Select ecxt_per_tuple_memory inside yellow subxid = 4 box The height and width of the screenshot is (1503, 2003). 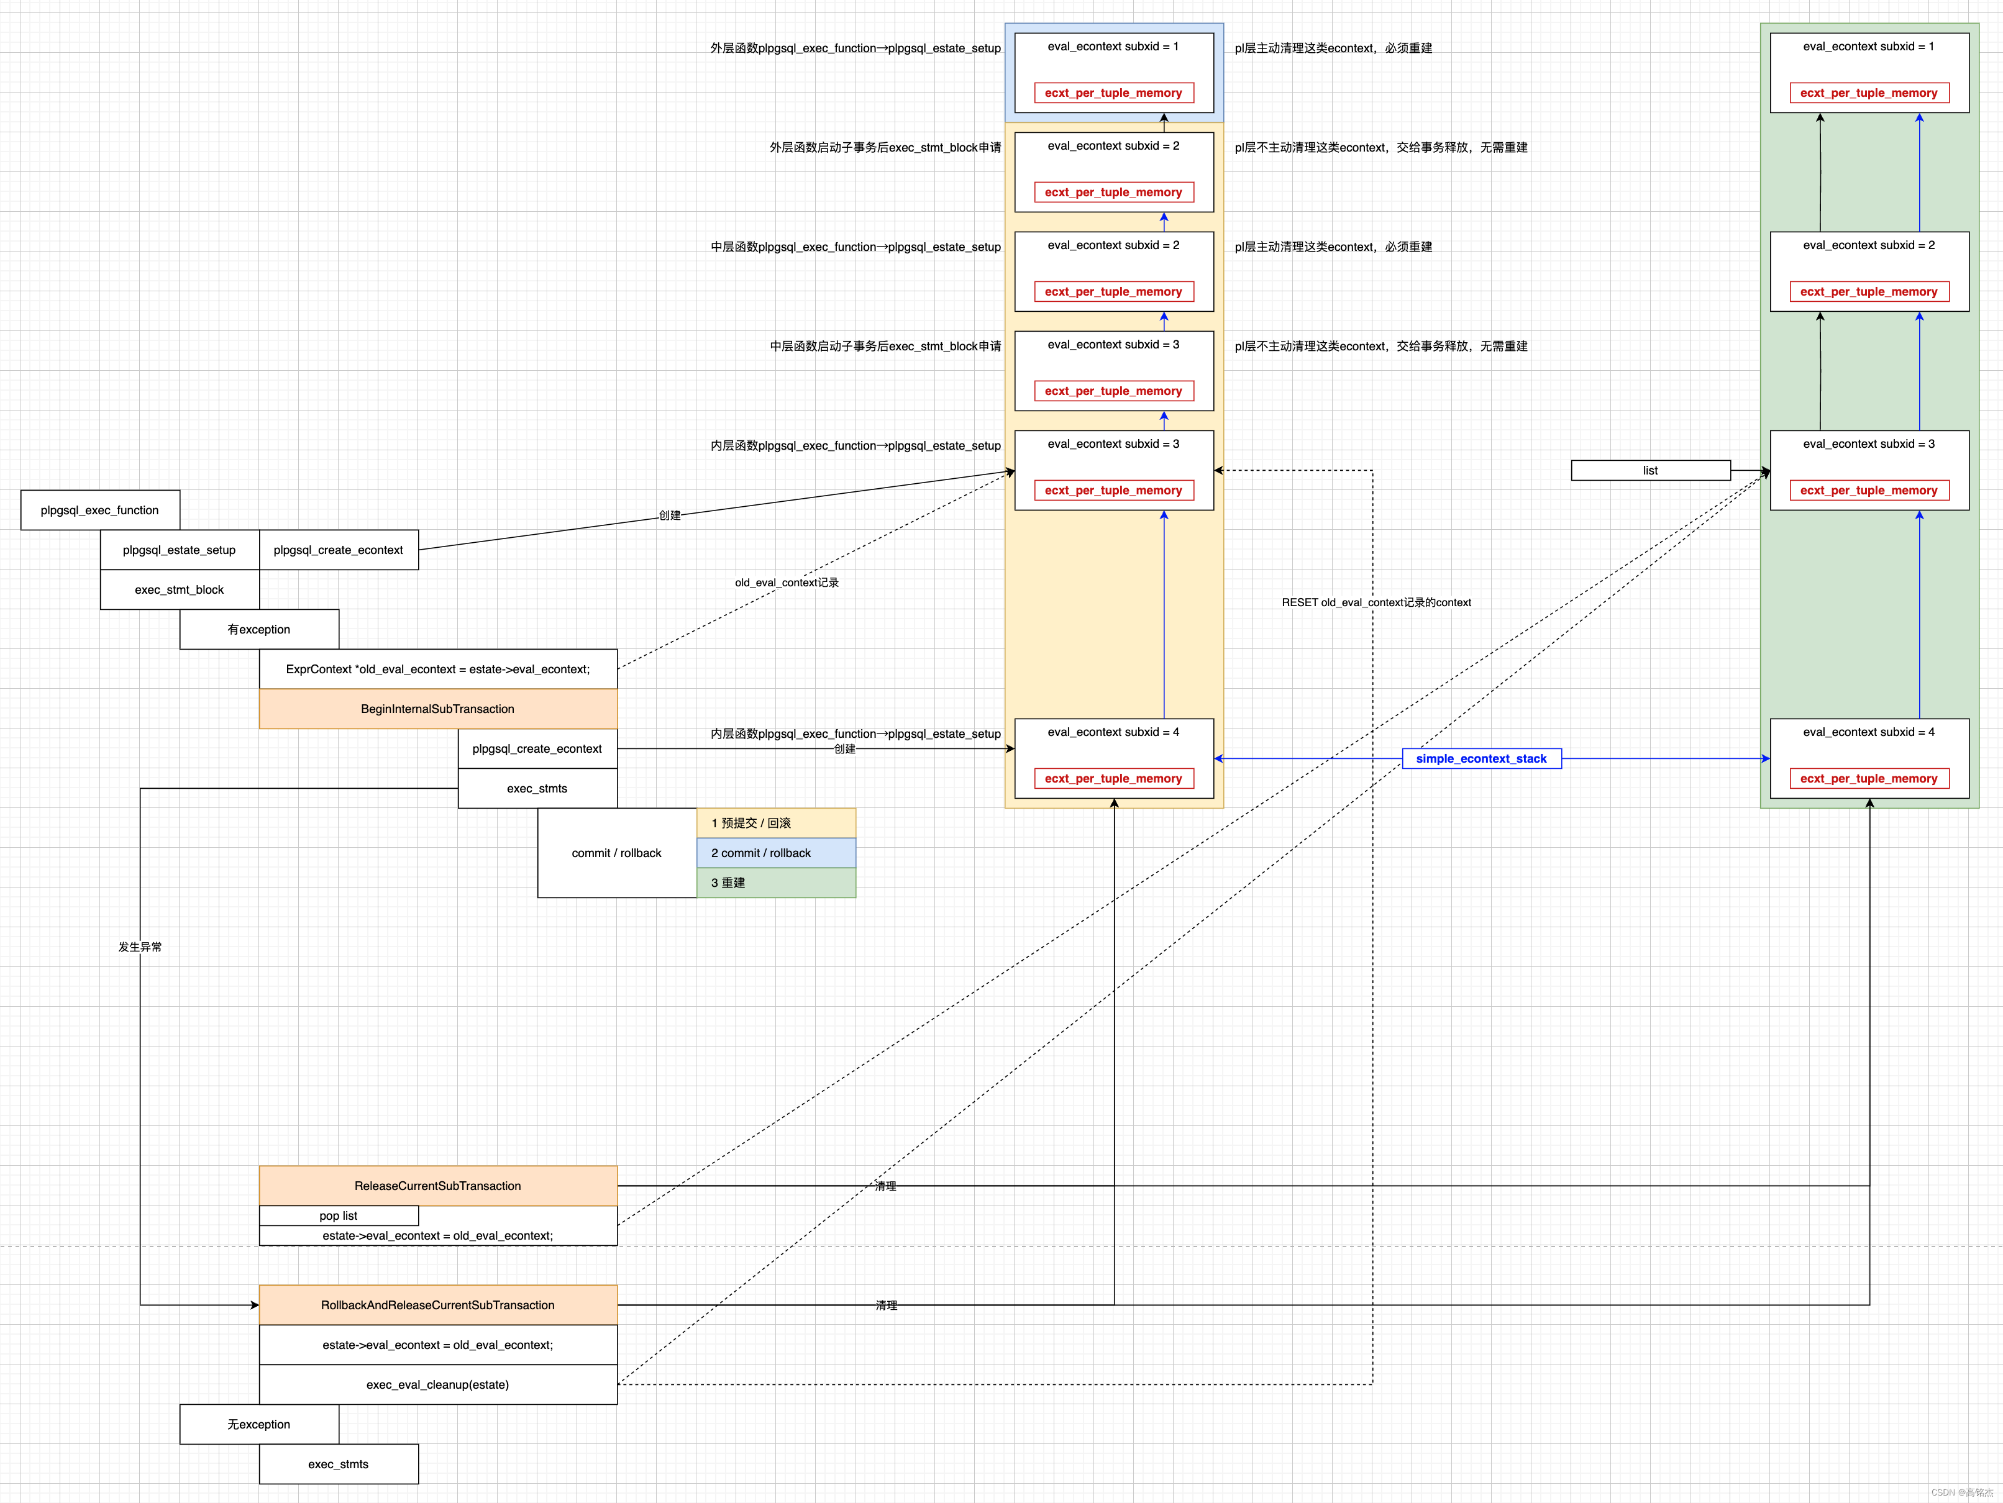(x=1114, y=779)
